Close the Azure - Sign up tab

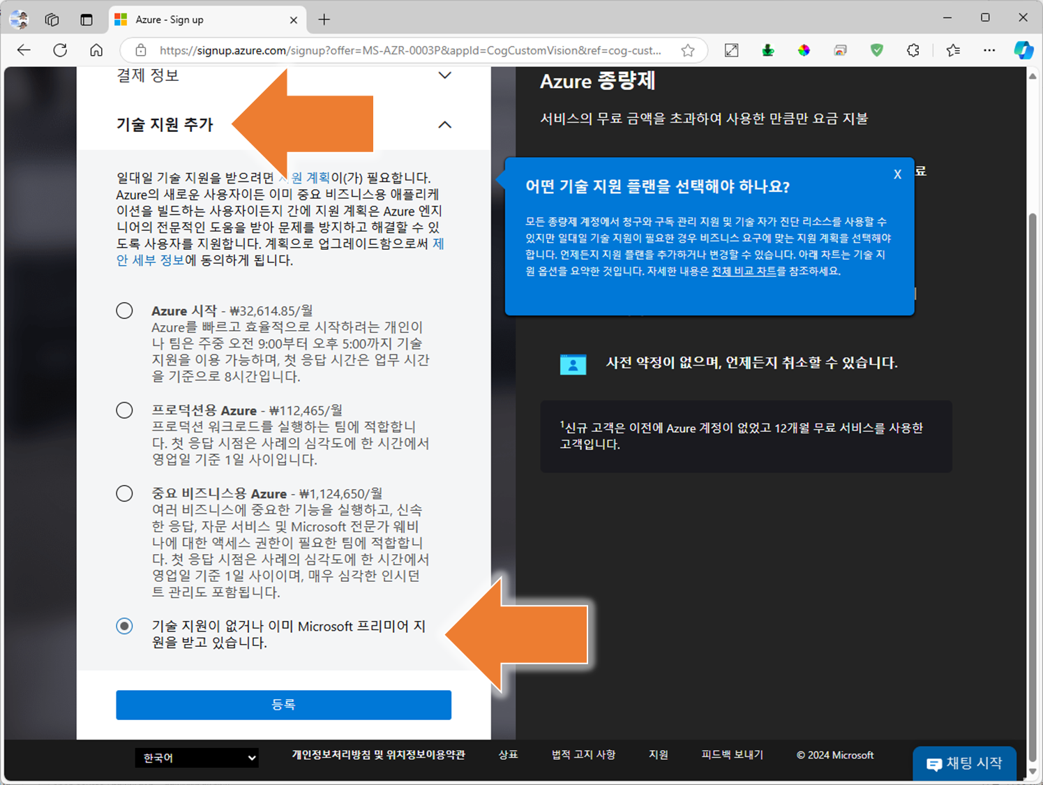tap(293, 20)
